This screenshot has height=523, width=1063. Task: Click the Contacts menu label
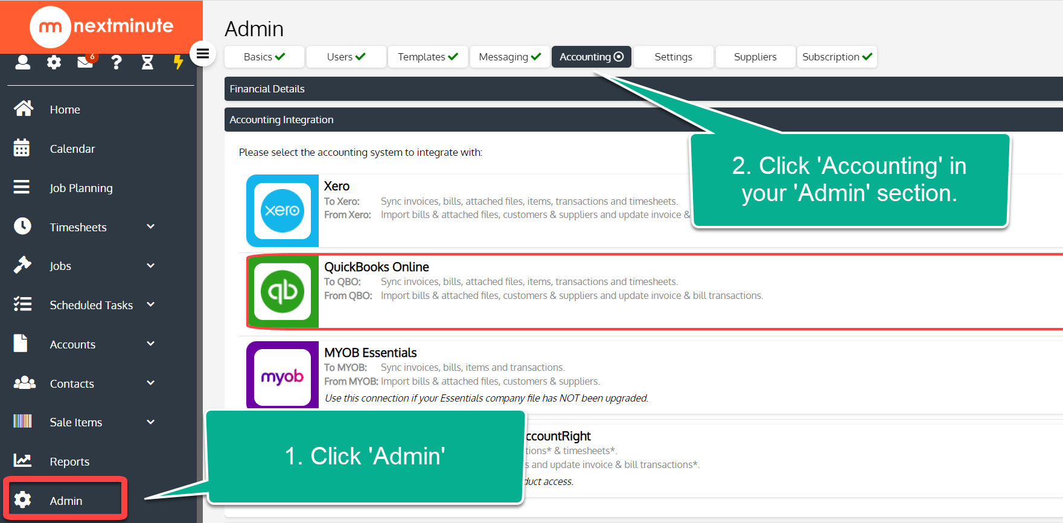[72, 383]
